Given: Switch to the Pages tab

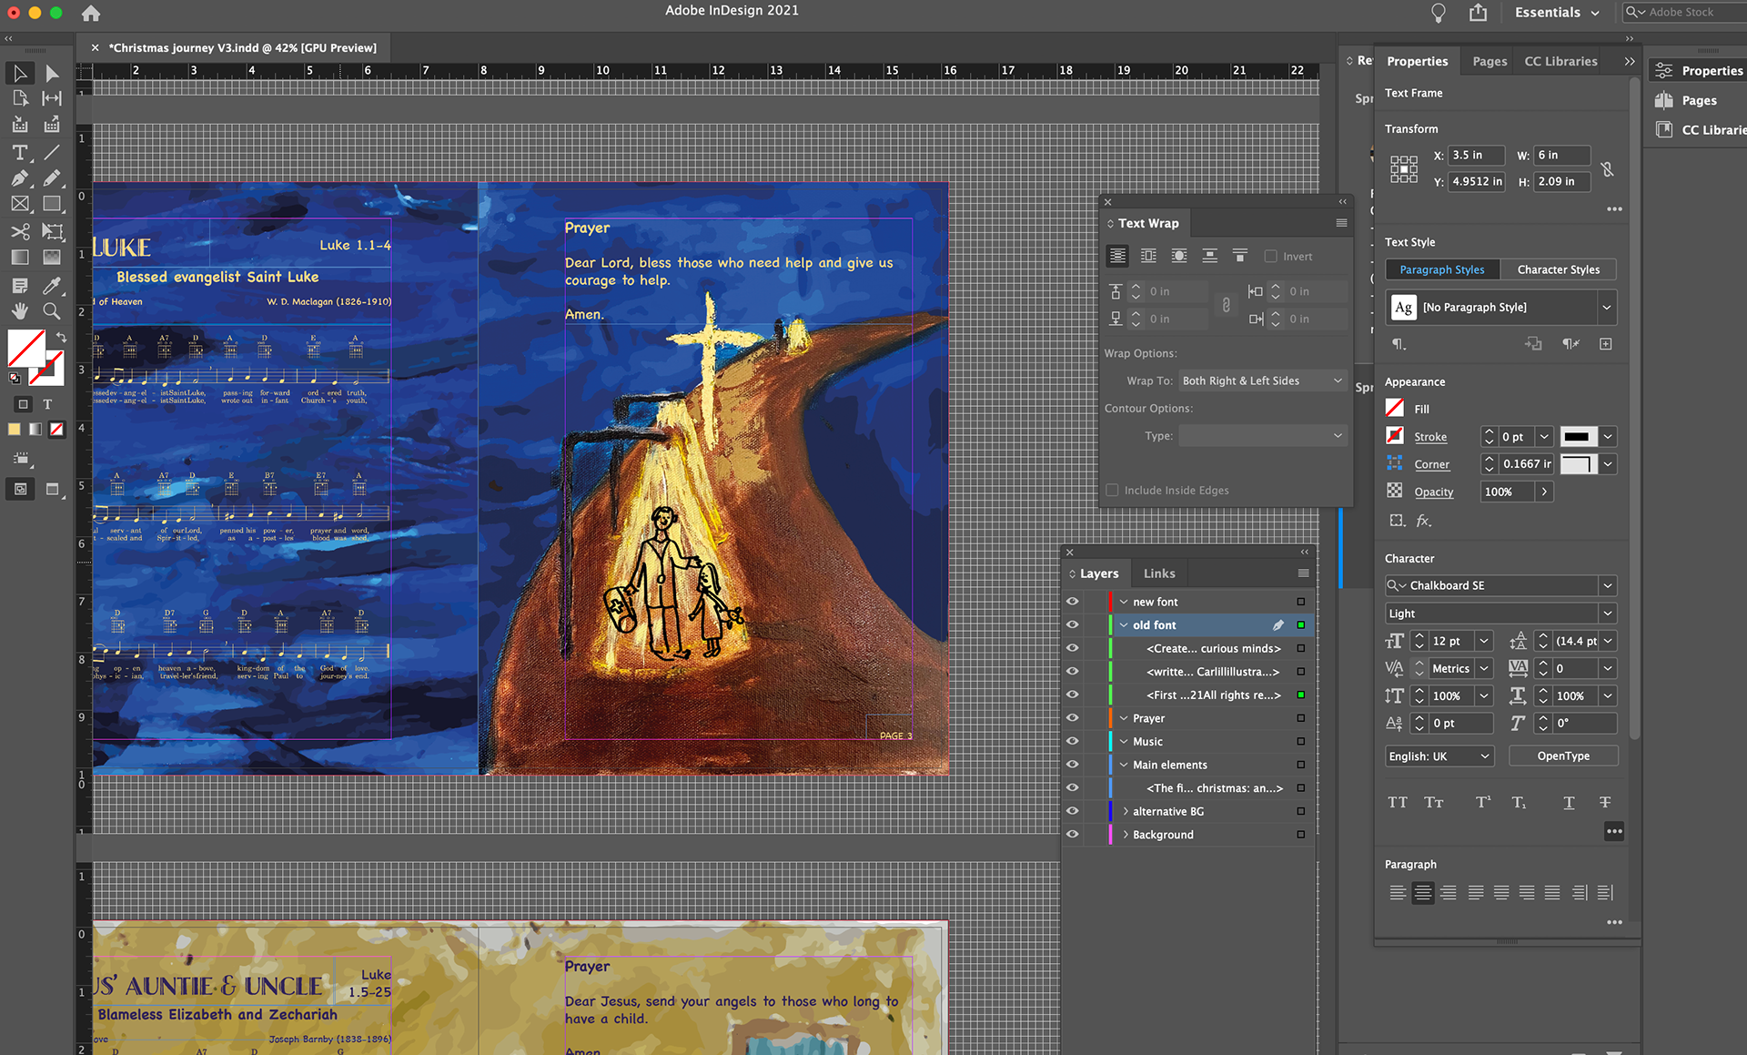Looking at the screenshot, I should coord(1489,61).
